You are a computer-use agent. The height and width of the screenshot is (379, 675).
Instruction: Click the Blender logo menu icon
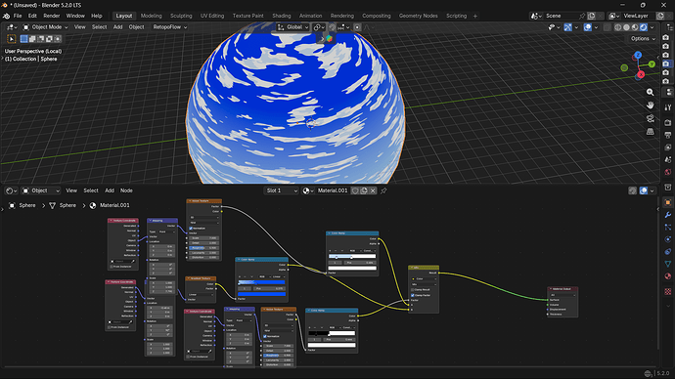6,16
